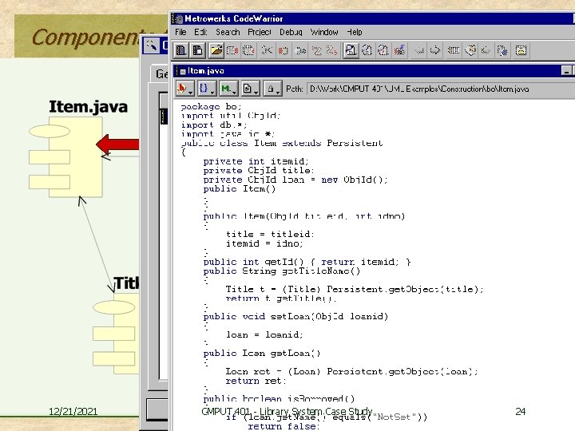The image size is (575, 431).
Task: Click the 'public Loan getLoan()' line
Action: click(x=262, y=353)
